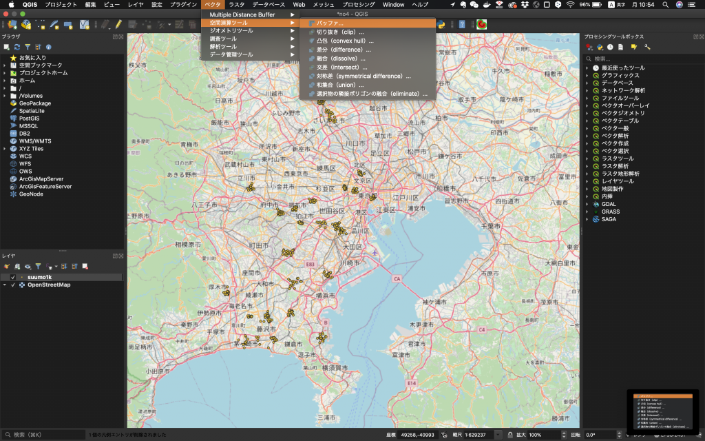Open the プロセシング menu in menu bar
Screen dimensions: 705x441
click(358, 5)
